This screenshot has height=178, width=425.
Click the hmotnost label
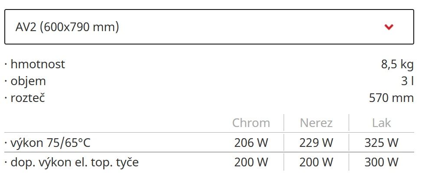click(x=38, y=64)
